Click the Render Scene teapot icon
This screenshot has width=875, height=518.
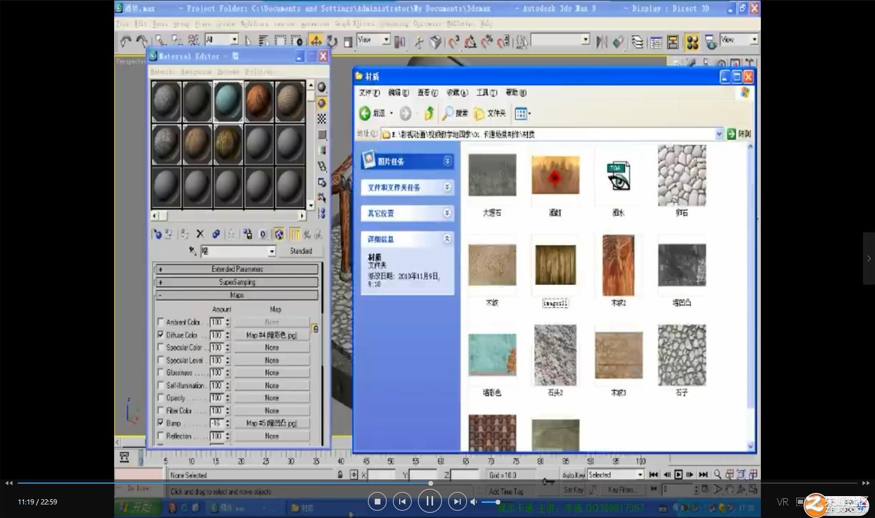[x=710, y=42]
